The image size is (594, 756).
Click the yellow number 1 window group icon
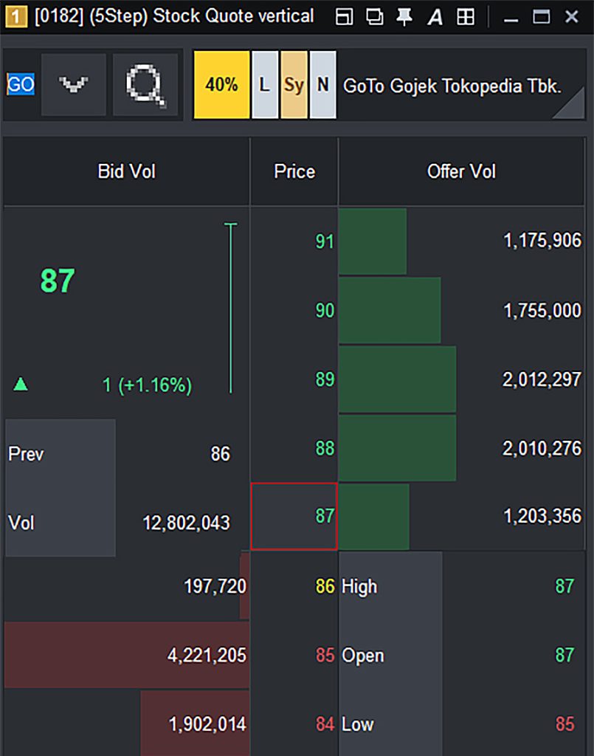click(x=16, y=17)
